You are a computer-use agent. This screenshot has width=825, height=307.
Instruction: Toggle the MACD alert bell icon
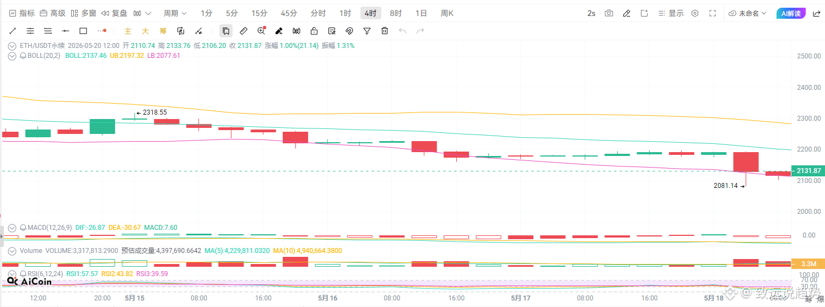(23, 228)
